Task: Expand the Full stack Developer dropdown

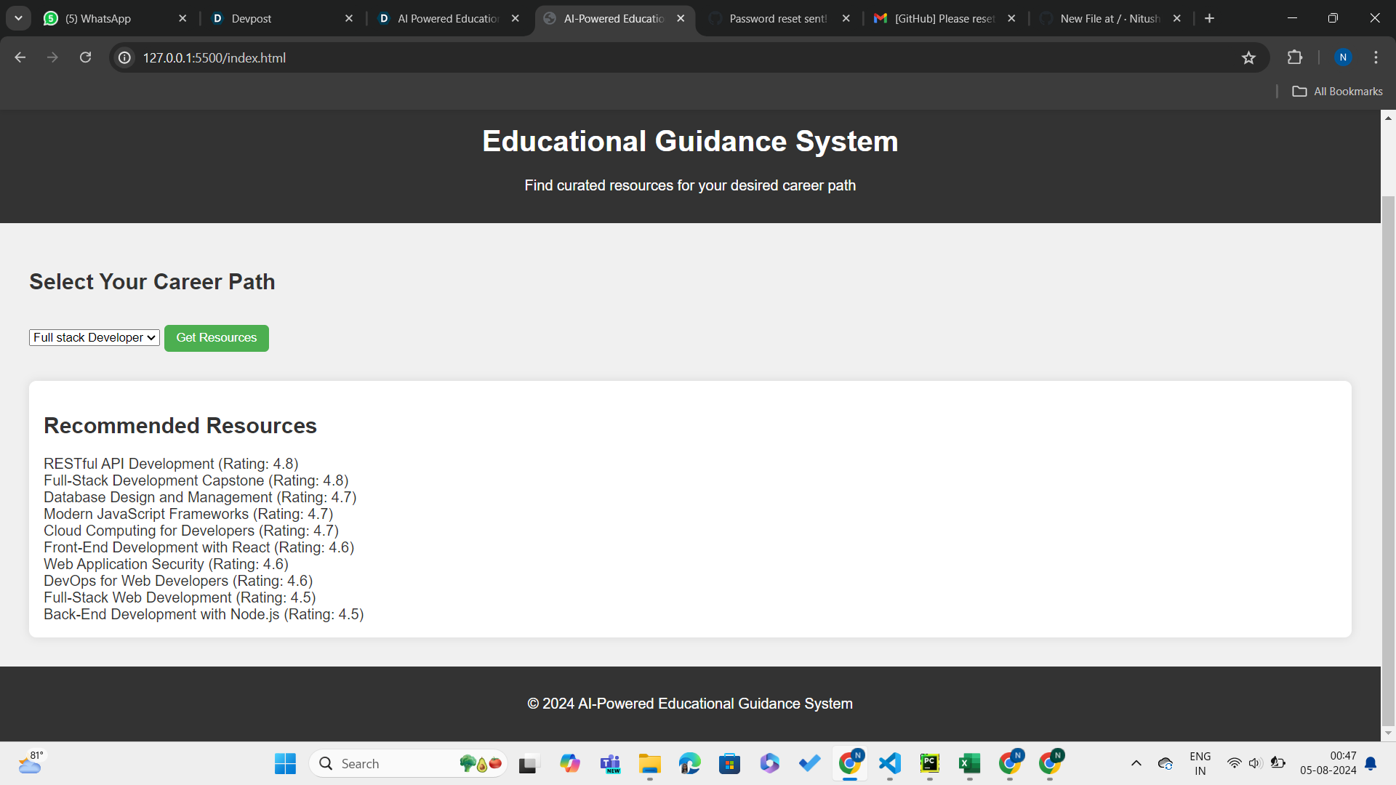Action: tap(95, 338)
